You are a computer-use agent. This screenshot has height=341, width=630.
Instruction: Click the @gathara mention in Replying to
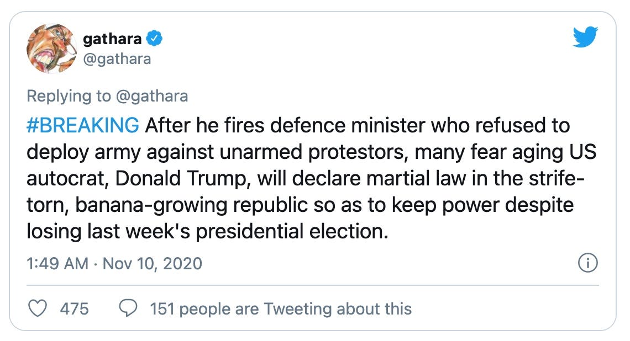click(x=152, y=96)
